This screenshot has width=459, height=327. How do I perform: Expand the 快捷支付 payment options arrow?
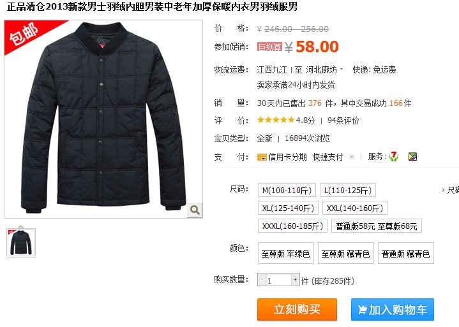click(x=352, y=157)
